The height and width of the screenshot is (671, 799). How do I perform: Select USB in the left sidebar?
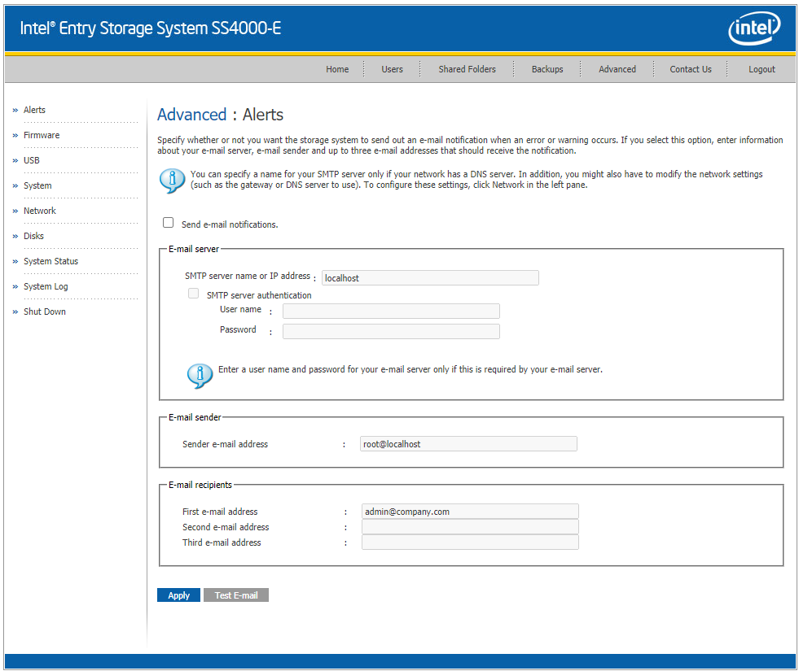click(32, 160)
